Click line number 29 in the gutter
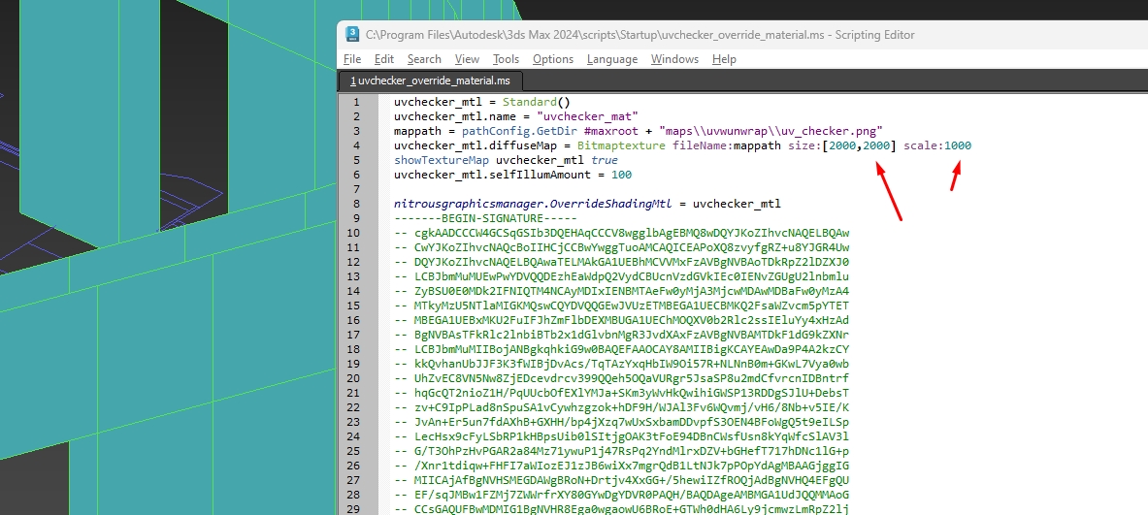The image size is (1148, 515). coord(353,508)
